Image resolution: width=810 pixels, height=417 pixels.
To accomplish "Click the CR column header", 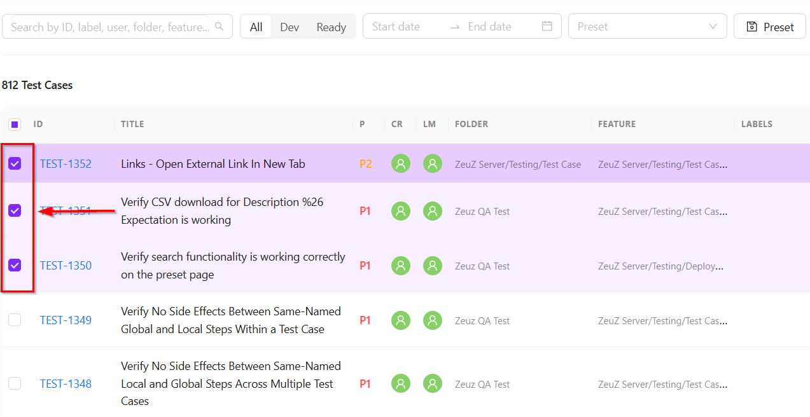I will coord(397,124).
